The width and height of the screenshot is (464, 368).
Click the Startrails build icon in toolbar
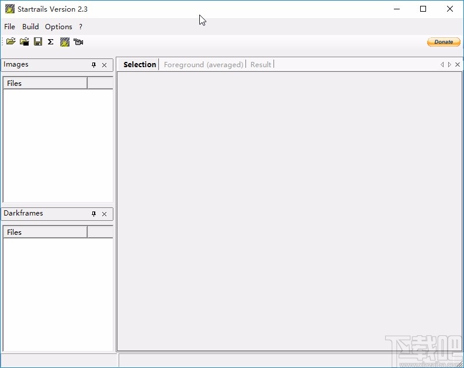[65, 41]
